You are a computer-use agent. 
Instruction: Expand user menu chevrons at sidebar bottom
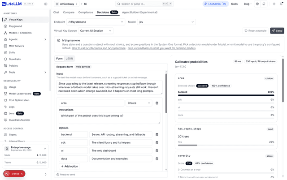pos(46,174)
